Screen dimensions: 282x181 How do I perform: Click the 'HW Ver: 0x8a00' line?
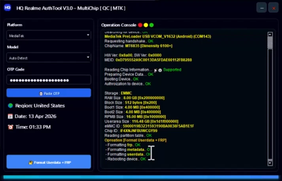point(133,55)
